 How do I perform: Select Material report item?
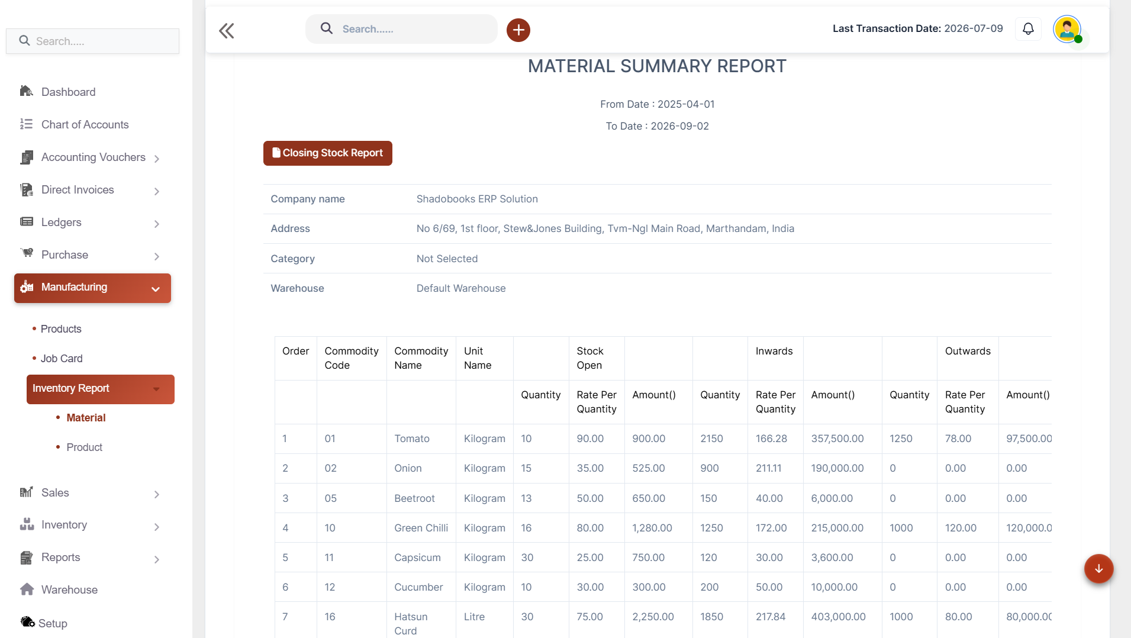pos(86,417)
